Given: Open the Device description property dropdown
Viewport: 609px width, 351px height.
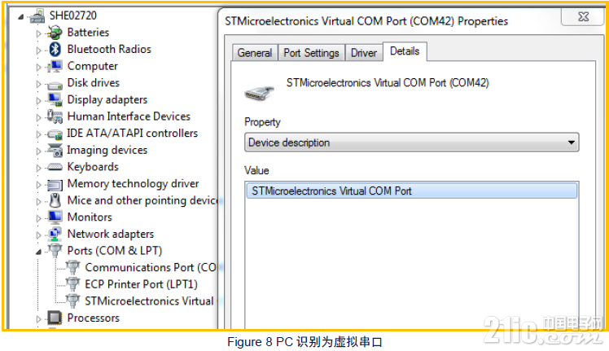Looking at the screenshot, I should pos(412,143).
